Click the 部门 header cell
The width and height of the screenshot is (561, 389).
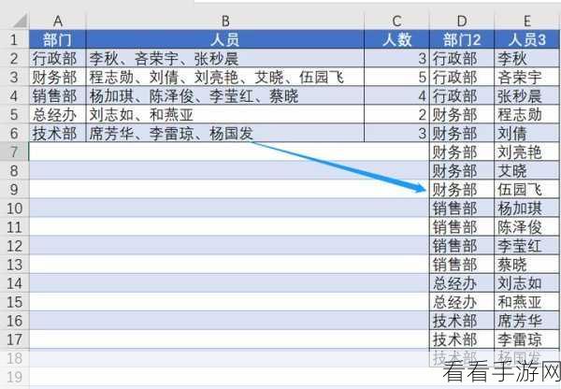[x=58, y=39]
